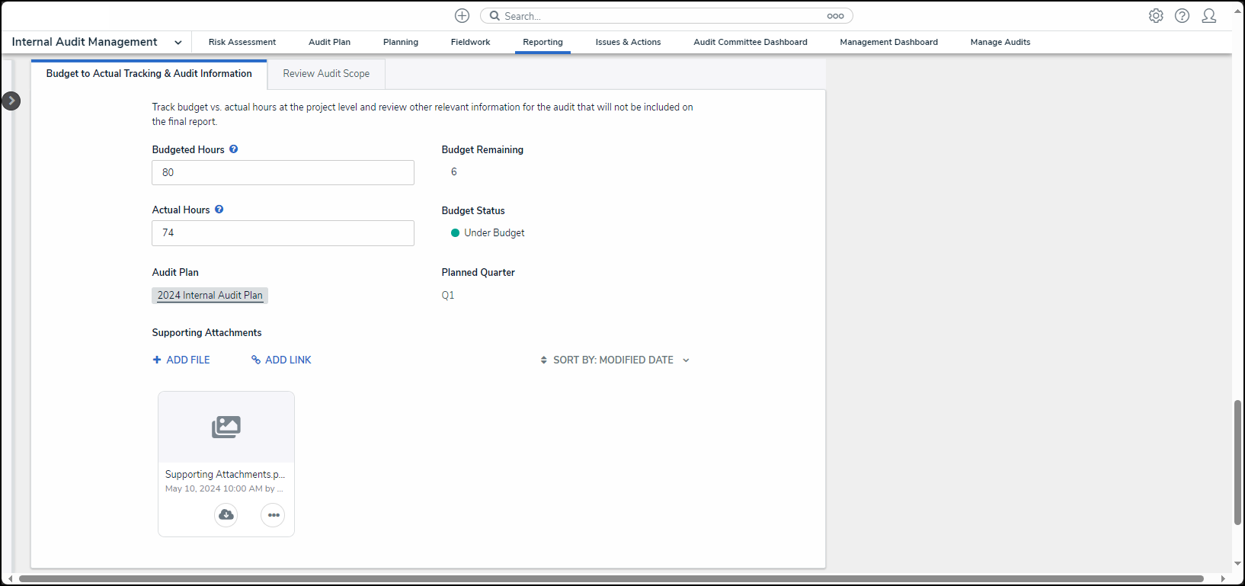Open the user profile icon

pos(1208,16)
